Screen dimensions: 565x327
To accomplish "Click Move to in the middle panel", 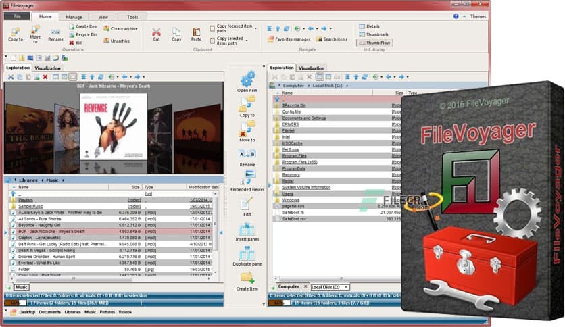I will click(247, 132).
